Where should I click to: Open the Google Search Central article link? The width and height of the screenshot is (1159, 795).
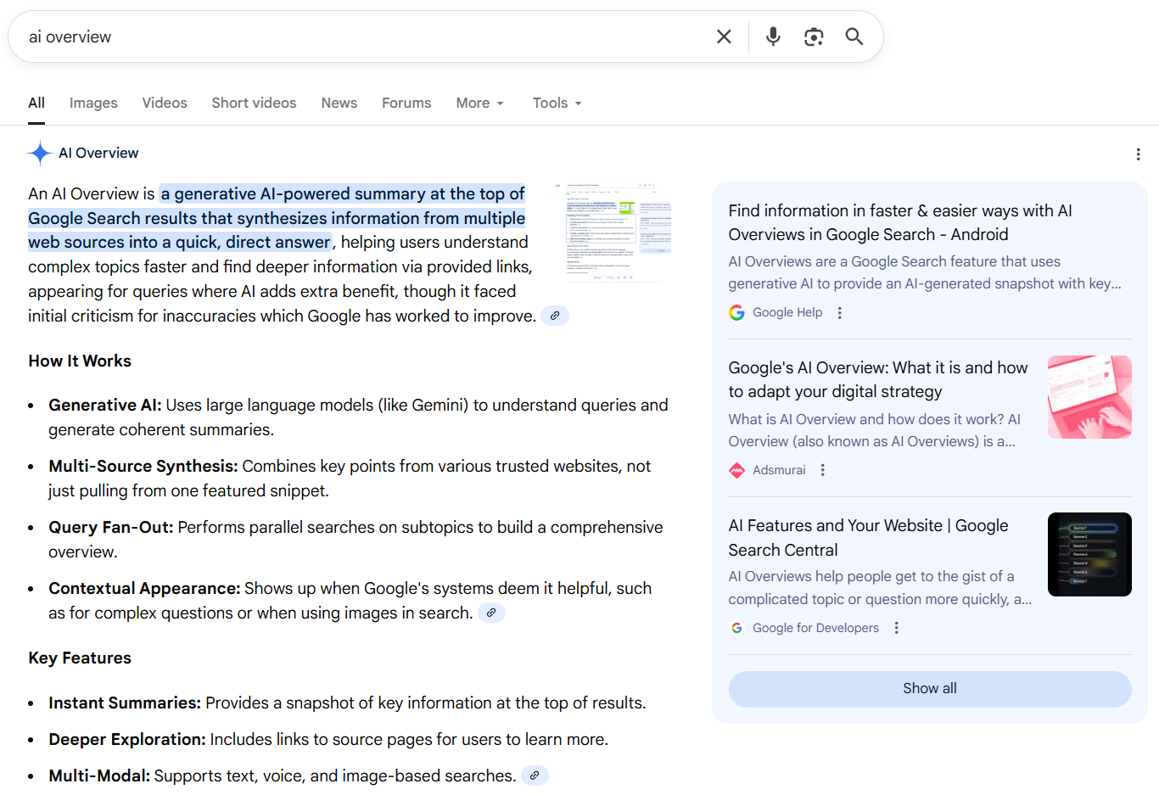coord(868,537)
